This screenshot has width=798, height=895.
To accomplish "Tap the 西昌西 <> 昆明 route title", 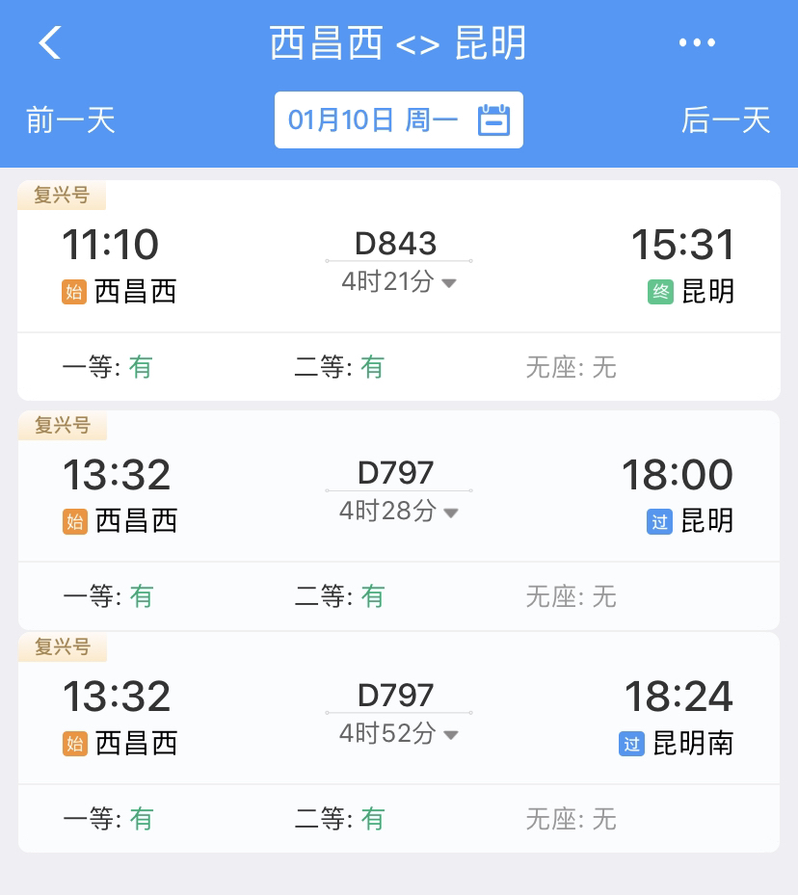I will pos(398,42).
